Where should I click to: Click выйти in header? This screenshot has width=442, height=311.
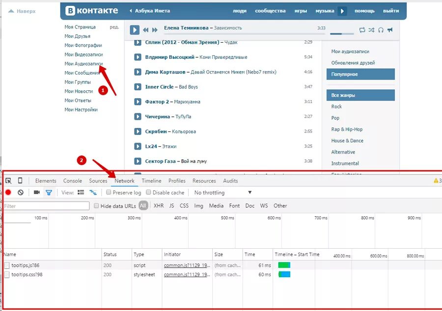[391, 11]
